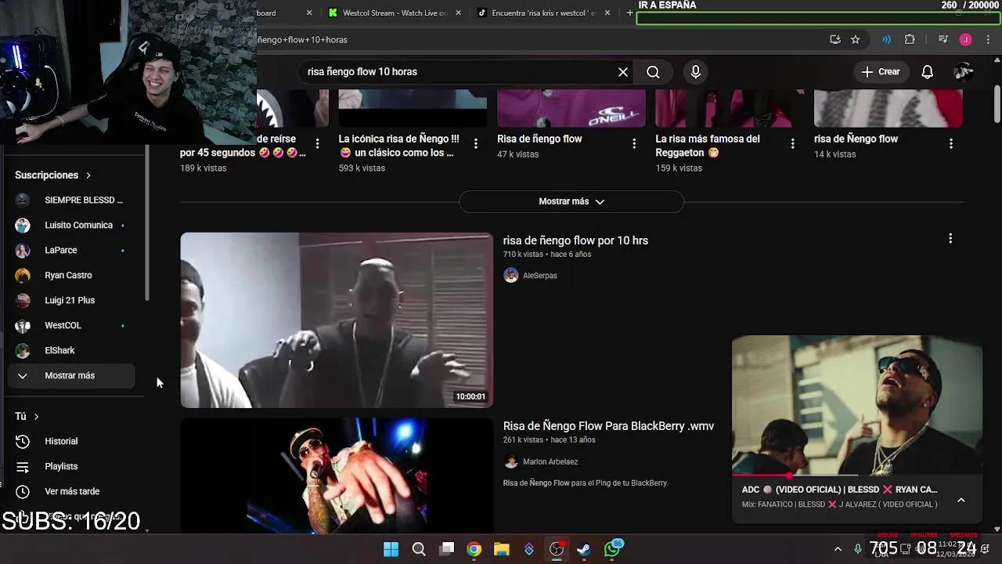
Task: Click the Crear button
Action: (881, 72)
